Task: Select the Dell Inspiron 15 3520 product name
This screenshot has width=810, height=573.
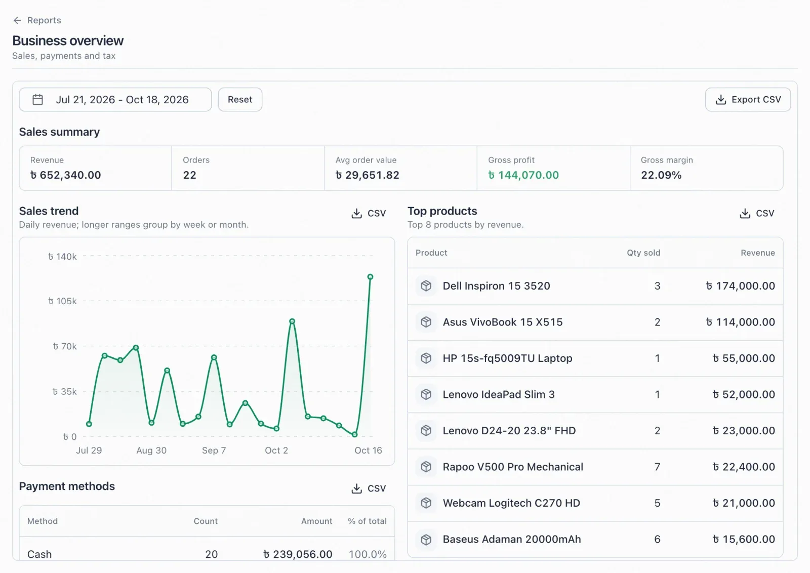Action: [496, 286]
